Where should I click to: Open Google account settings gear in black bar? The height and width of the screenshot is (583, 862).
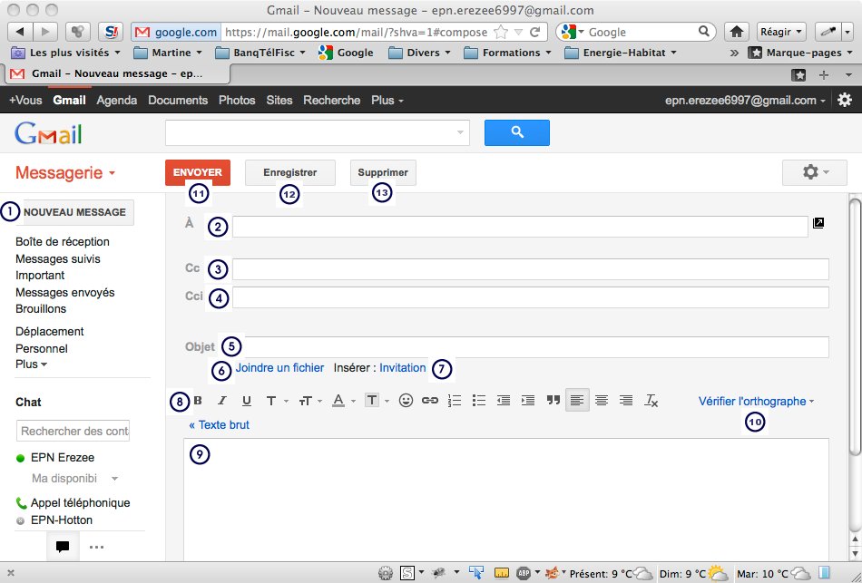click(845, 100)
